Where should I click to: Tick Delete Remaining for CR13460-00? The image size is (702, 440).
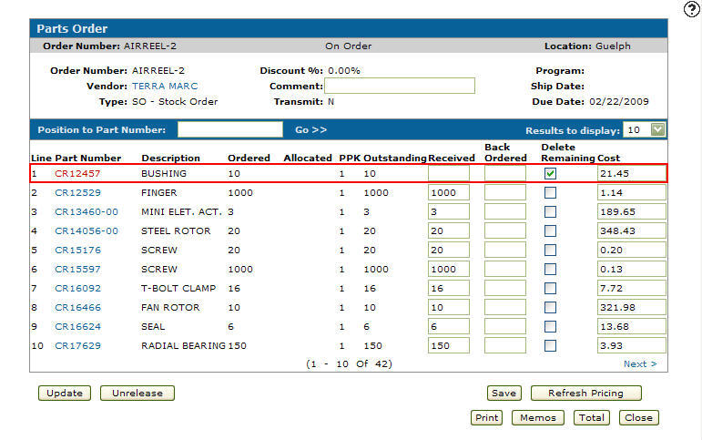point(550,211)
